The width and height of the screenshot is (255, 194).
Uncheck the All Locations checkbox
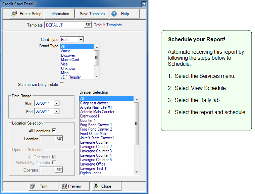pyautogui.click(x=54, y=131)
